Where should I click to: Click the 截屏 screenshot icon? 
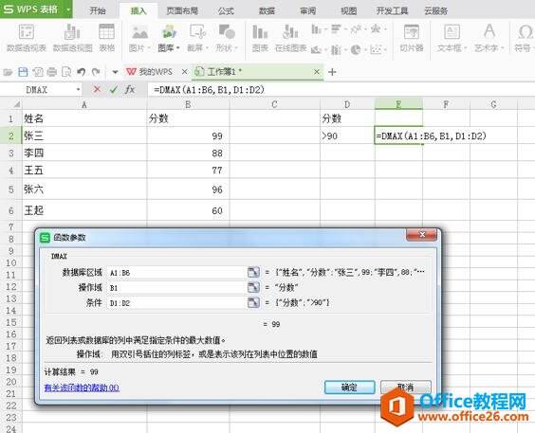tap(197, 38)
